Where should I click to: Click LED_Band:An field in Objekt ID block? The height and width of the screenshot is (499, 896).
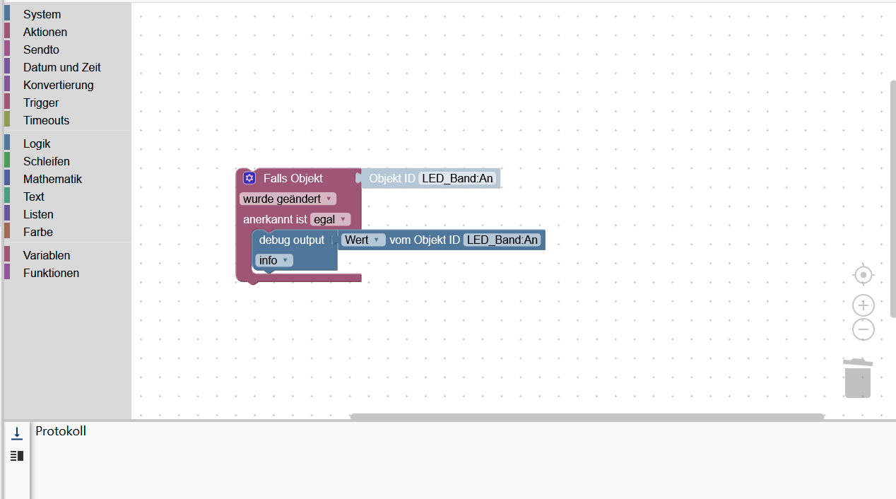pyautogui.click(x=457, y=179)
